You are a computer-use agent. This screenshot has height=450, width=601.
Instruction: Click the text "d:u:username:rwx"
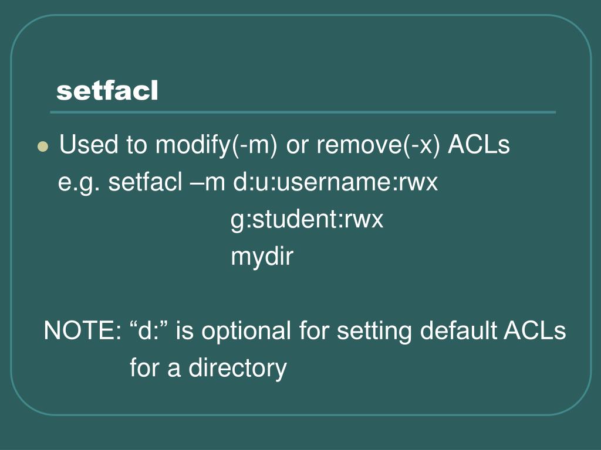click(335, 182)
